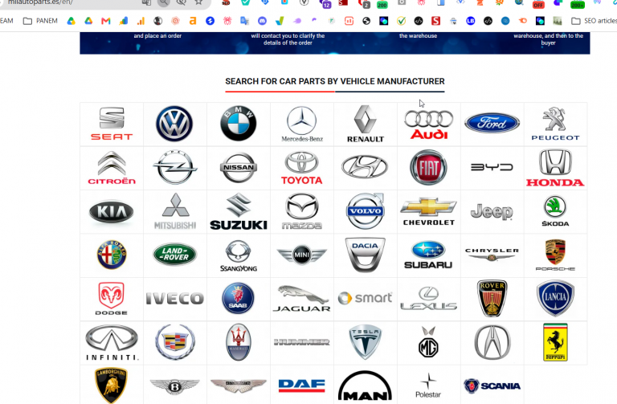
Task: Select Audi from manufacturers
Action: point(429,124)
